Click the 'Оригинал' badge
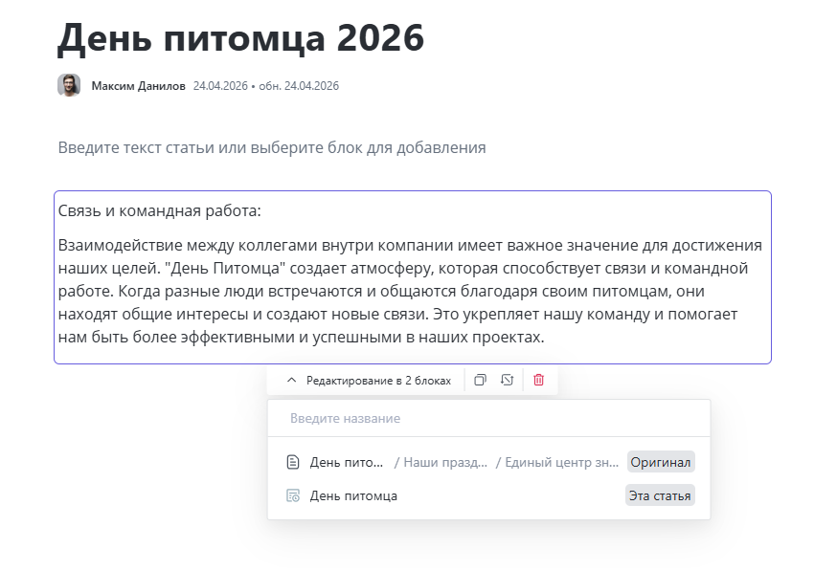 [x=660, y=461]
